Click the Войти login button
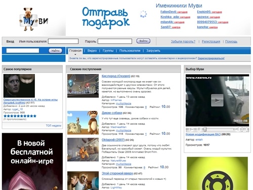 click(143, 41)
